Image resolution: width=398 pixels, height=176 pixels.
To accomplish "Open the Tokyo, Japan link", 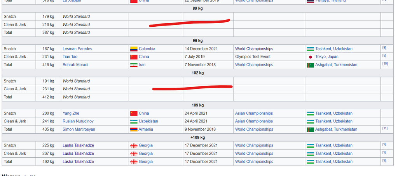I will coord(327,57).
